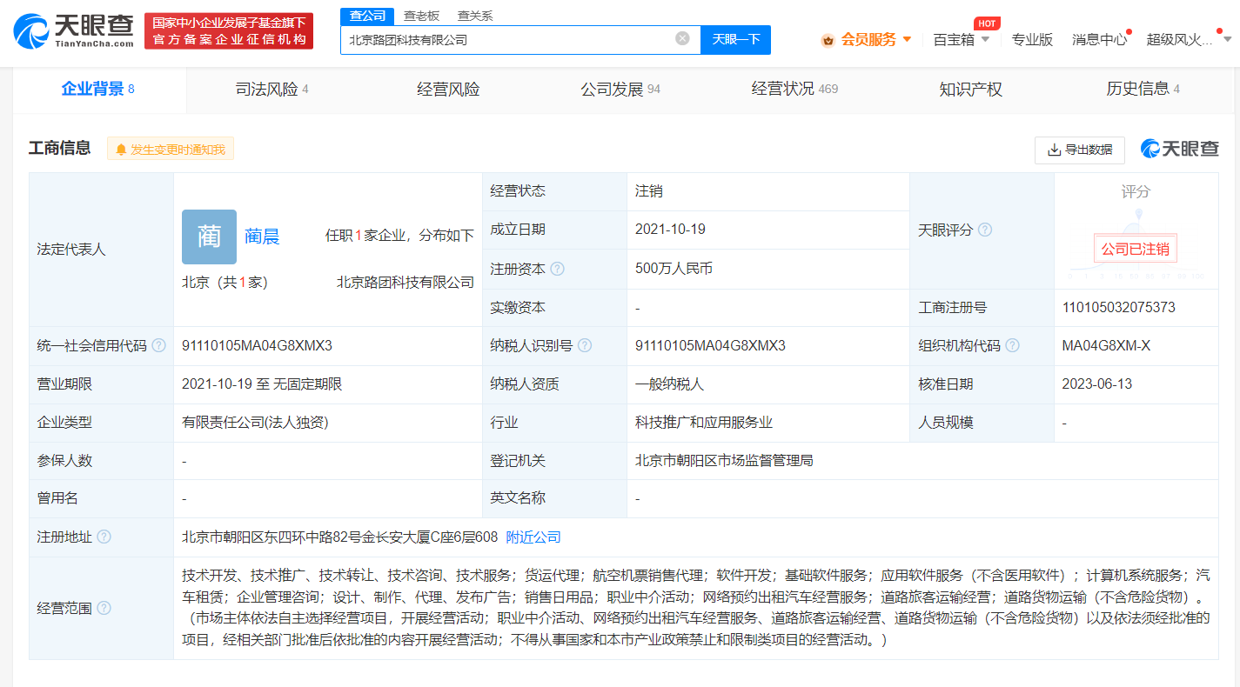Click the 北京市朝阳区市场监督管理局 registrar value
The image size is (1240, 687).
pos(724,461)
